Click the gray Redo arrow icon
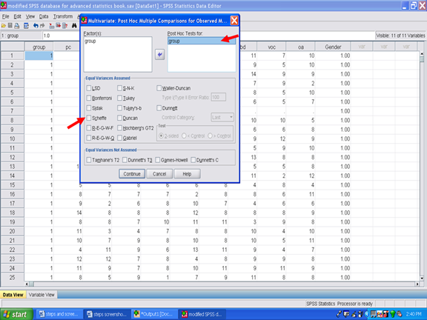This screenshot has height=320, width=427. point(42,26)
